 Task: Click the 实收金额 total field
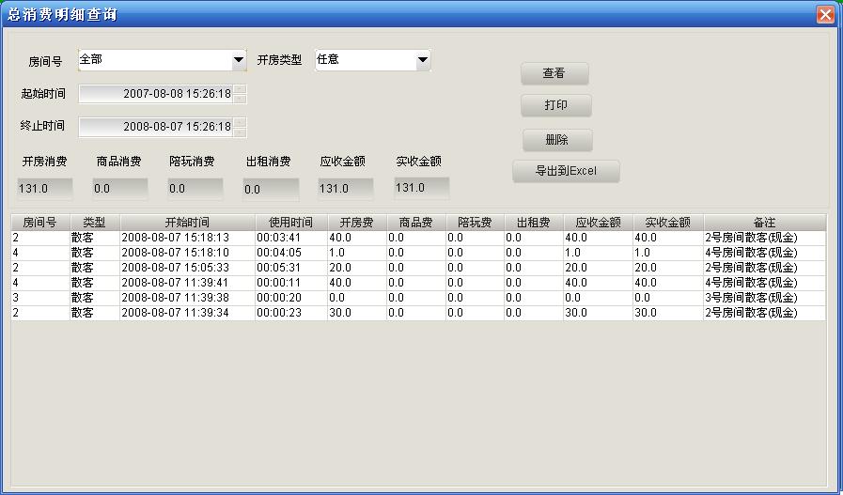[422, 188]
